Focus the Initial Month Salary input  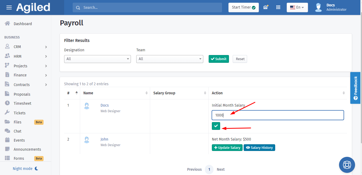[x=278, y=115]
